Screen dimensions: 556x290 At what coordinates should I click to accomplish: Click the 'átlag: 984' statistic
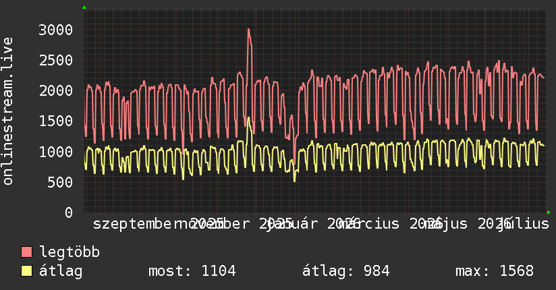(x=345, y=271)
